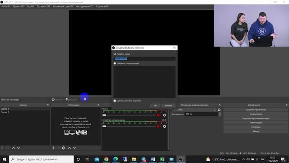Click the image icon in the empty sources hint
289x163 pixels.
(x=66, y=132)
